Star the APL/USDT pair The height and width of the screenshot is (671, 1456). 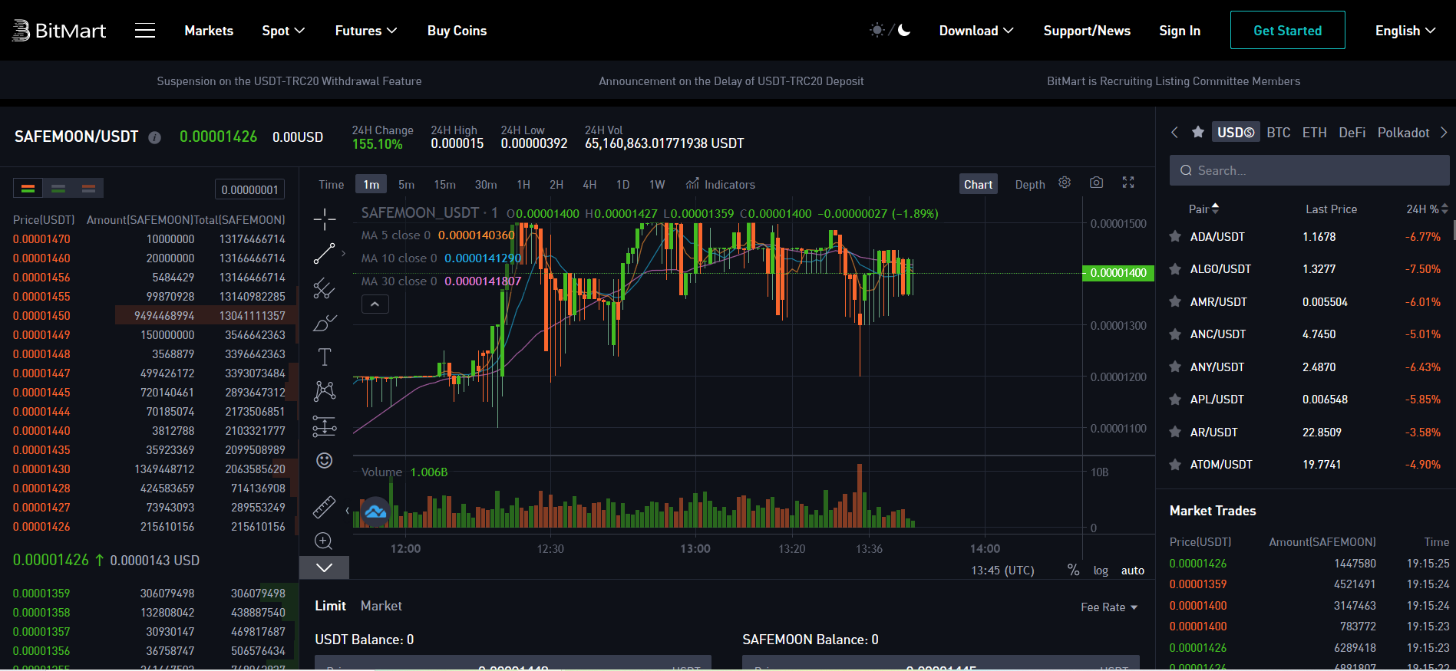click(x=1175, y=400)
